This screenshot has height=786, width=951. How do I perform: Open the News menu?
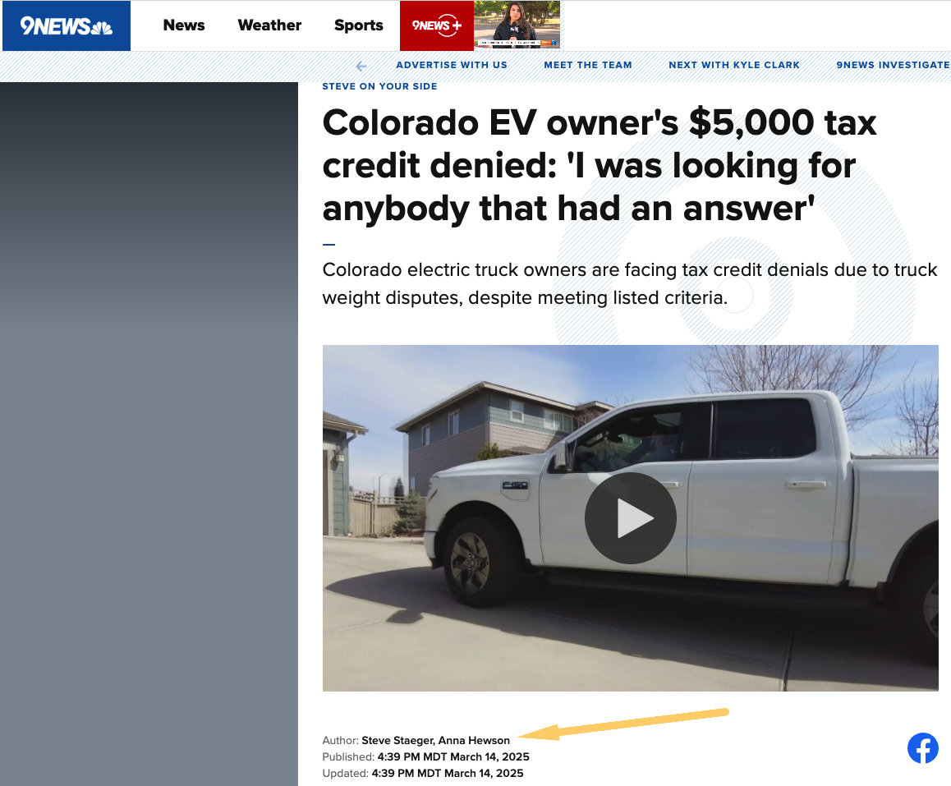184,25
